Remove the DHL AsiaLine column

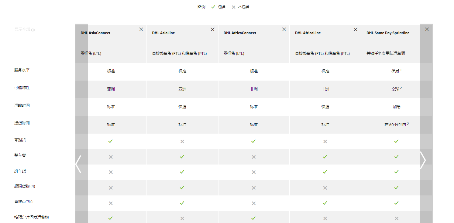pos(212,29)
